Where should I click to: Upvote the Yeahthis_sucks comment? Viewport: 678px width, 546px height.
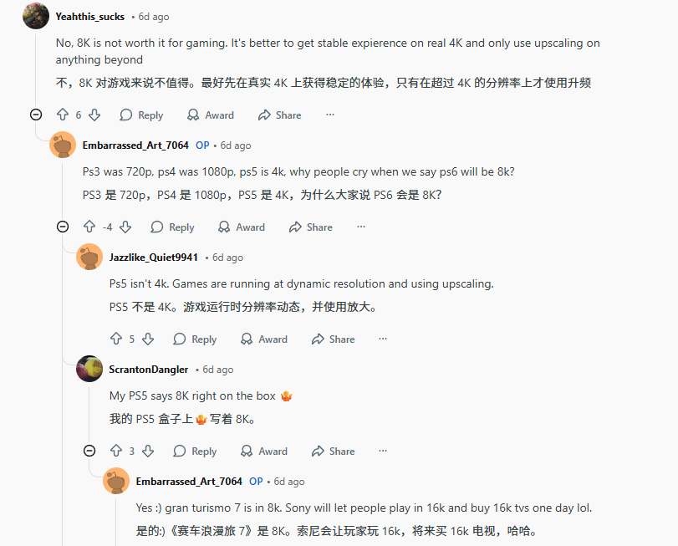62,115
